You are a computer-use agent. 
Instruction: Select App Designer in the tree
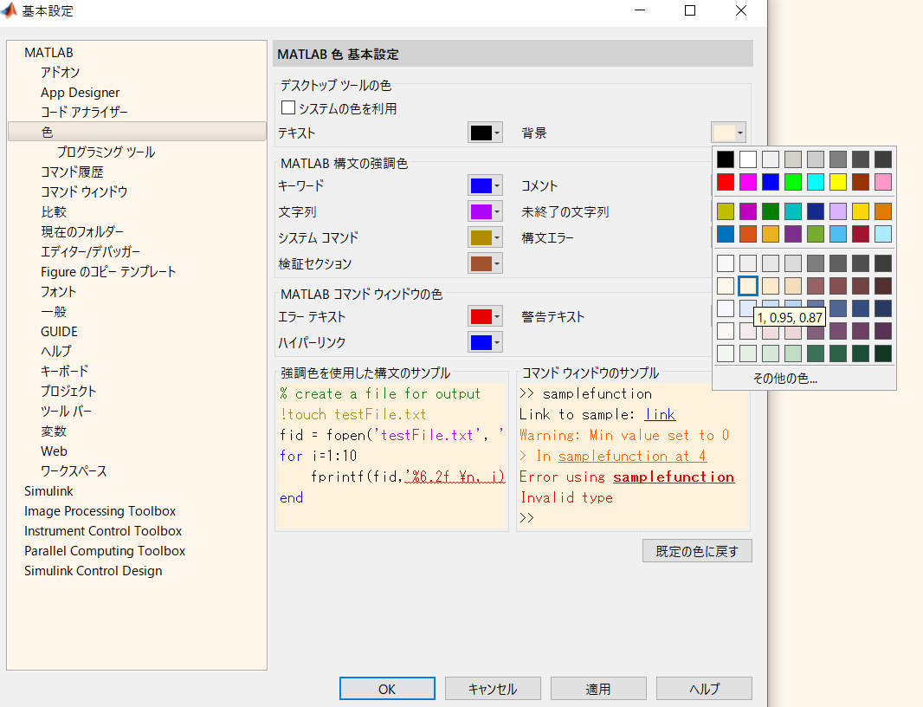80,93
